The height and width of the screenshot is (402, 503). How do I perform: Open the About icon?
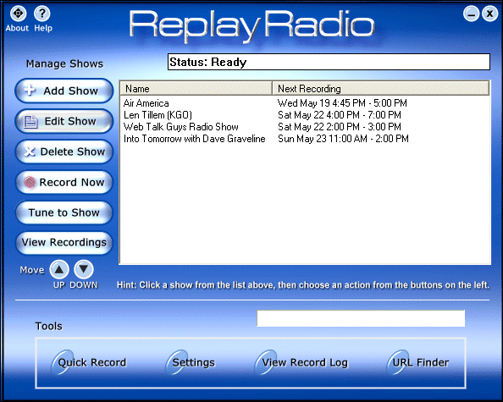pos(18,14)
